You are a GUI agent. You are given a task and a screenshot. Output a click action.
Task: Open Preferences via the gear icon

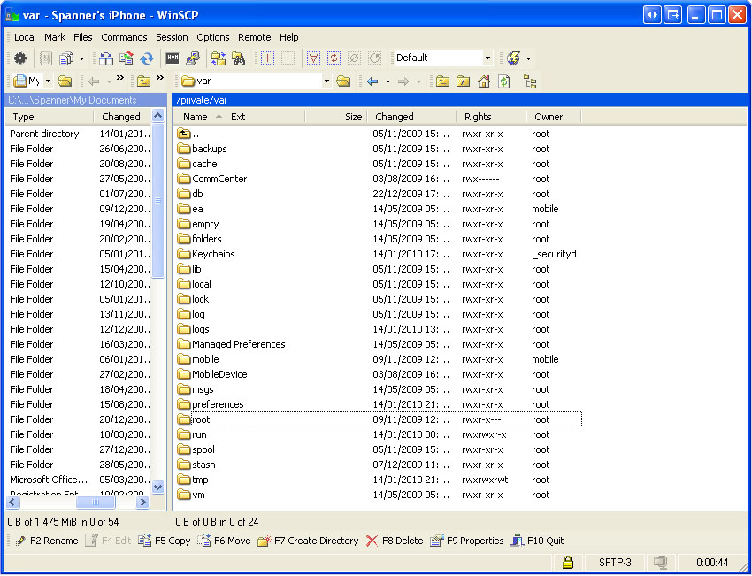click(x=20, y=58)
